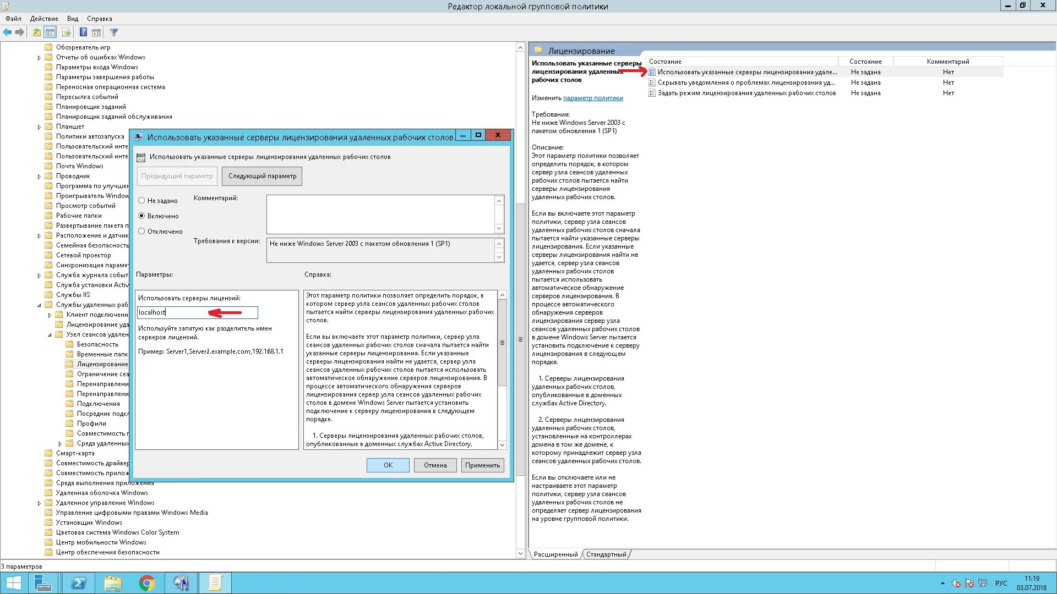Click the Filter funnel toolbar icon

pos(114,32)
